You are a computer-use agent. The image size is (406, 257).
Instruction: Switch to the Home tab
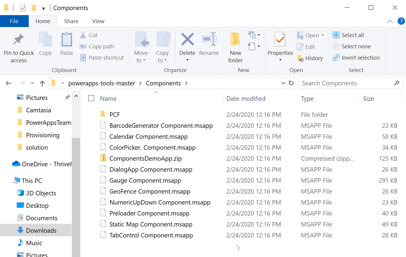[x=43, y=21]
